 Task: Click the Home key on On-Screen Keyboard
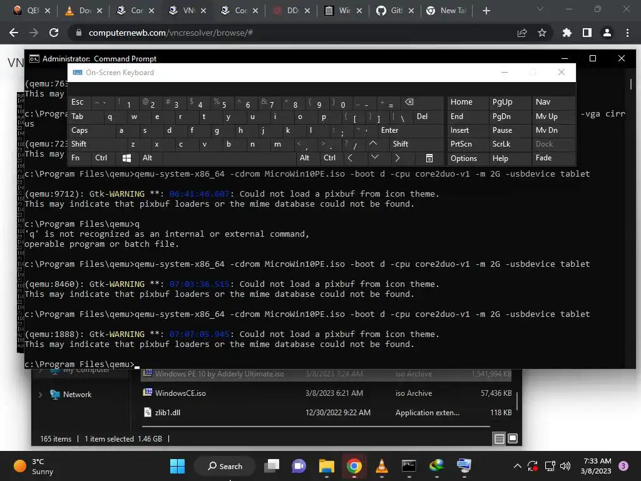[x=467, y=102]
